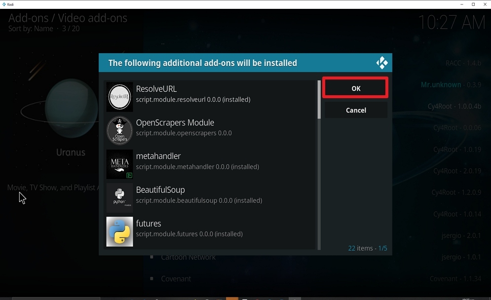This screenshot has height=300, width=491.
Task: Select the futures python logo icon
Action: click(119, 231)
